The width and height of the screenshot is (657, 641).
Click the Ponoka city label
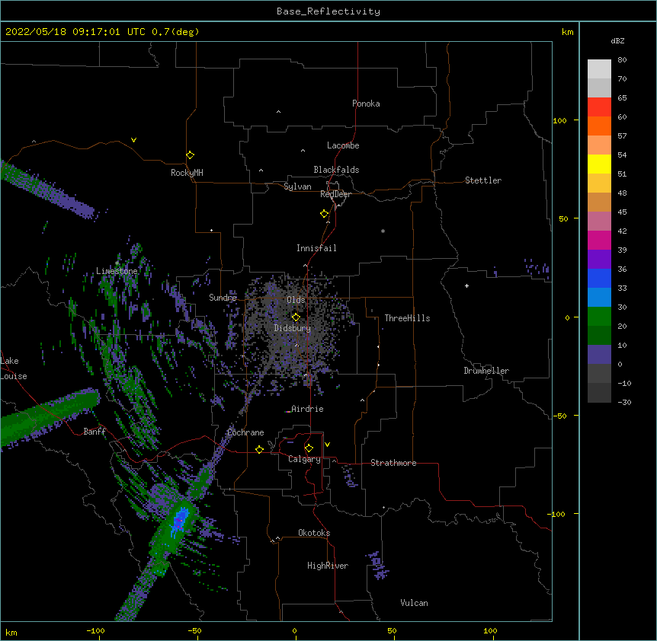click(366, 104)
